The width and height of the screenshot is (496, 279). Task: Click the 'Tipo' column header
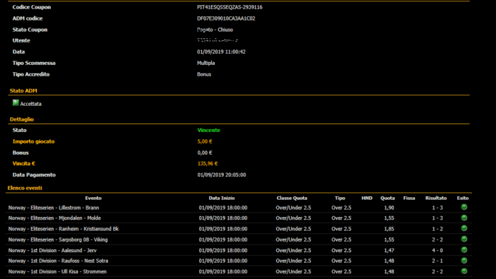click(340, 198)
